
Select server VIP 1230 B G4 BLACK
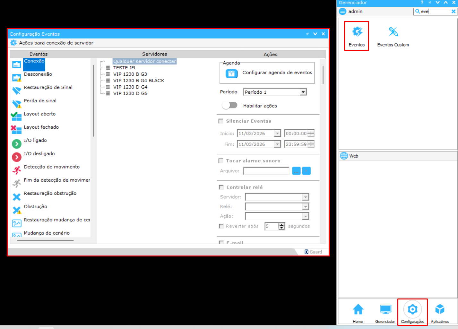139,81
